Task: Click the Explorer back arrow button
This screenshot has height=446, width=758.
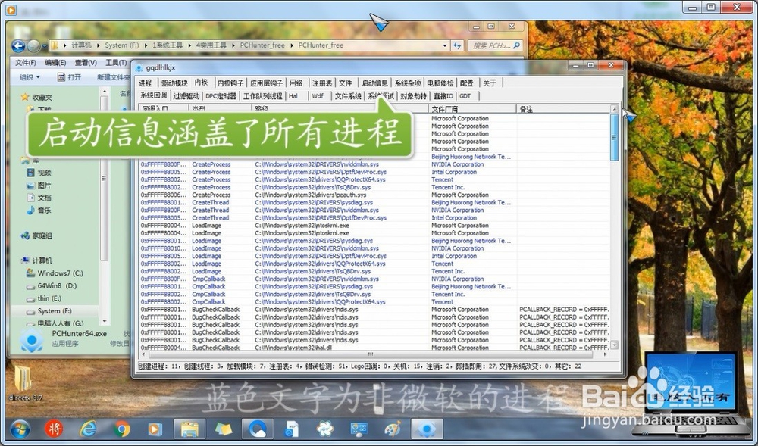Action: [x=18, y=46]
